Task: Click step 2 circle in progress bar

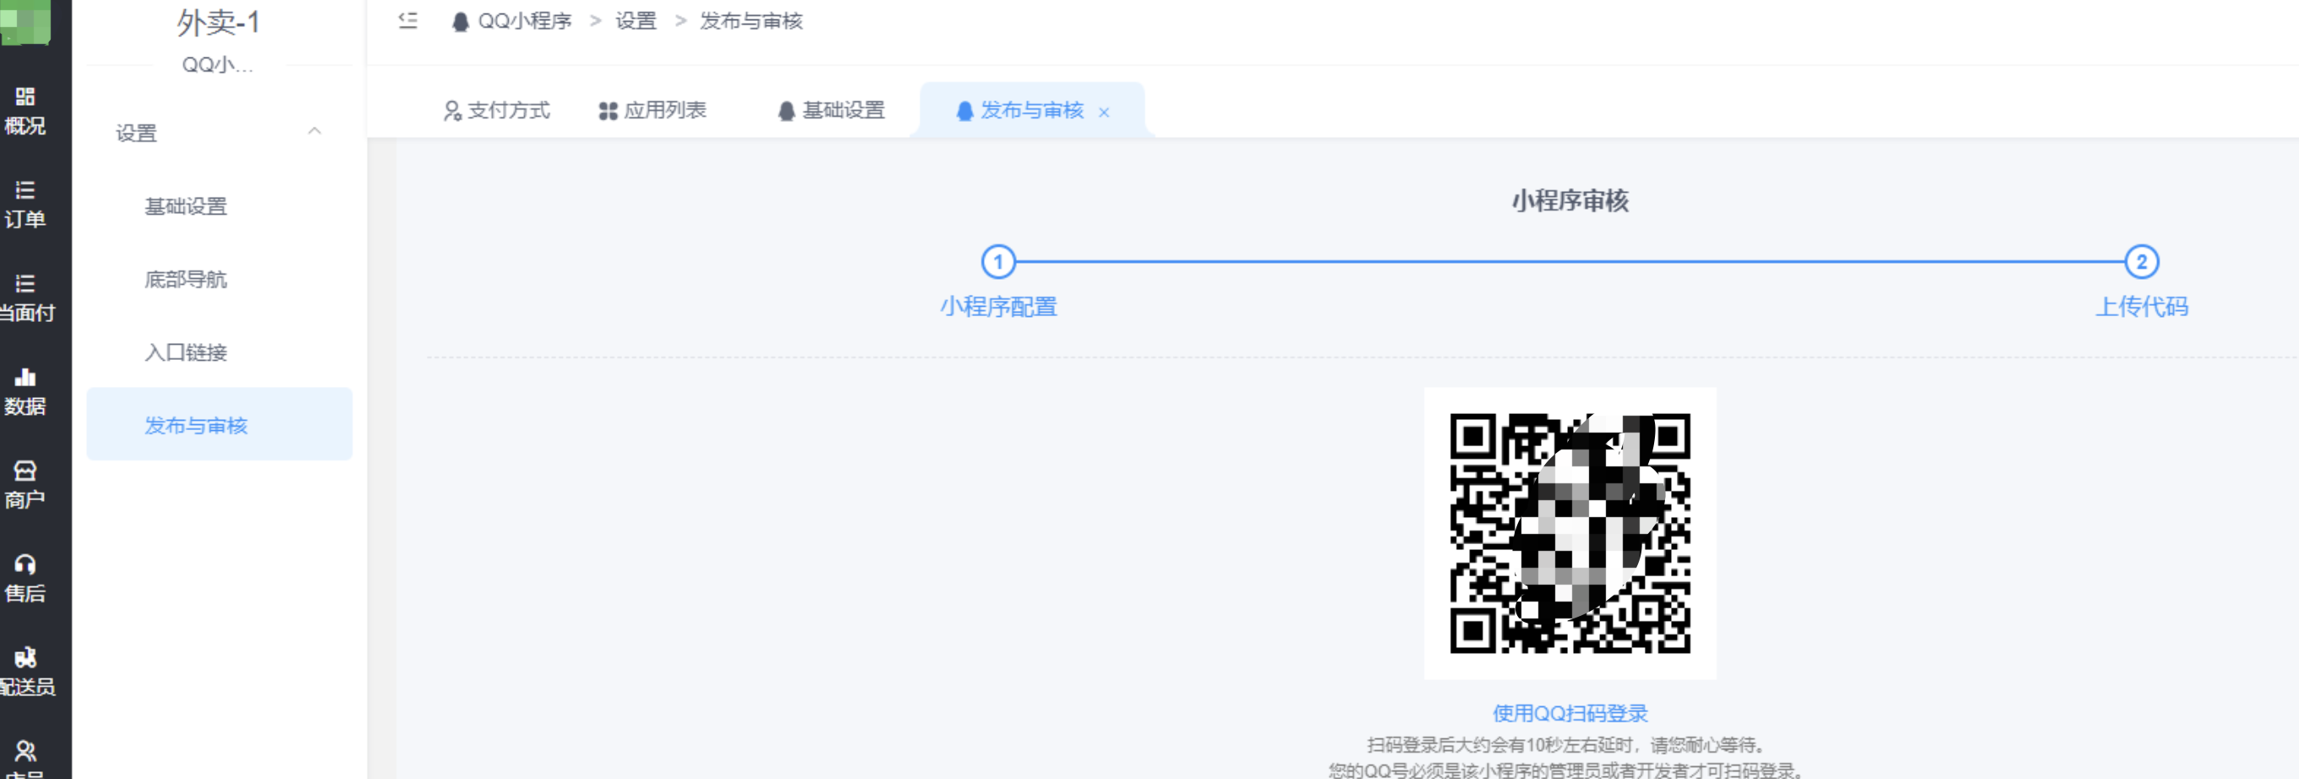Action: [x=2141, y=263]
